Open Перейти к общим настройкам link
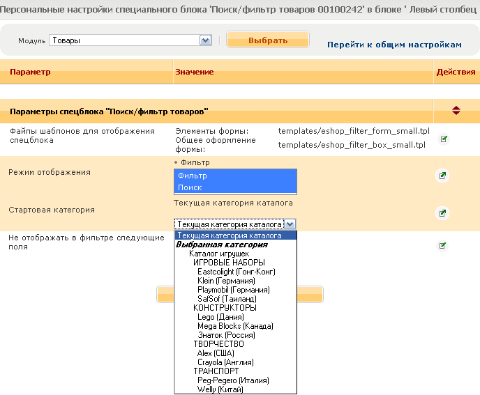Screen dimensions: 480x395 [x=394, y=45]
